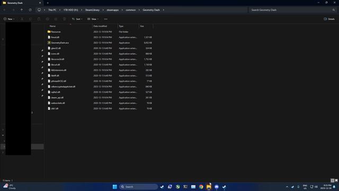
Task: Select the sqlite3.dll file
Action: (x=56, y=92)
